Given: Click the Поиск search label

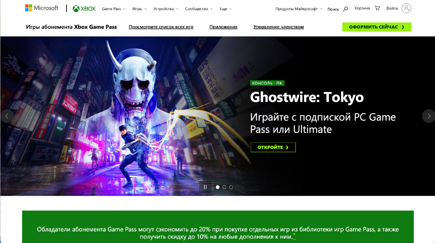Looking at the screenshot, I should 333,9.
